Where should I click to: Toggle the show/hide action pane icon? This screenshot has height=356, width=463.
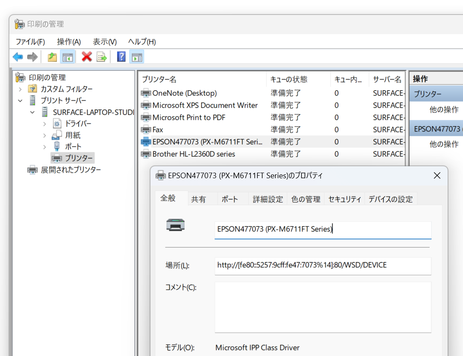136,56
